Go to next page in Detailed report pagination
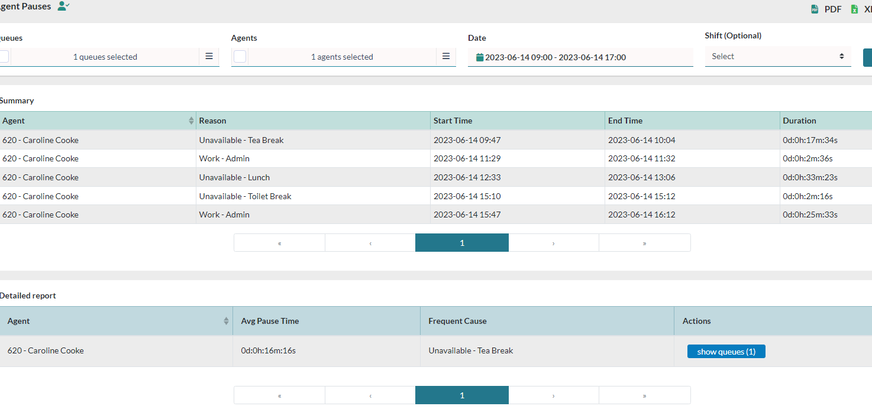872x419 pixels. pos(554,395)
